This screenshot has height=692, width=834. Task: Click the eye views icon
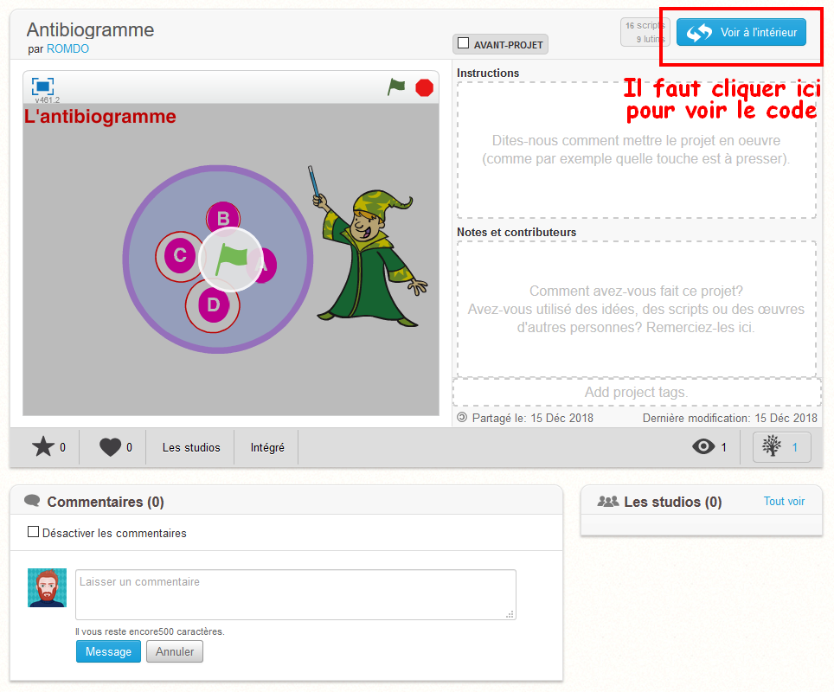point(703,447)
